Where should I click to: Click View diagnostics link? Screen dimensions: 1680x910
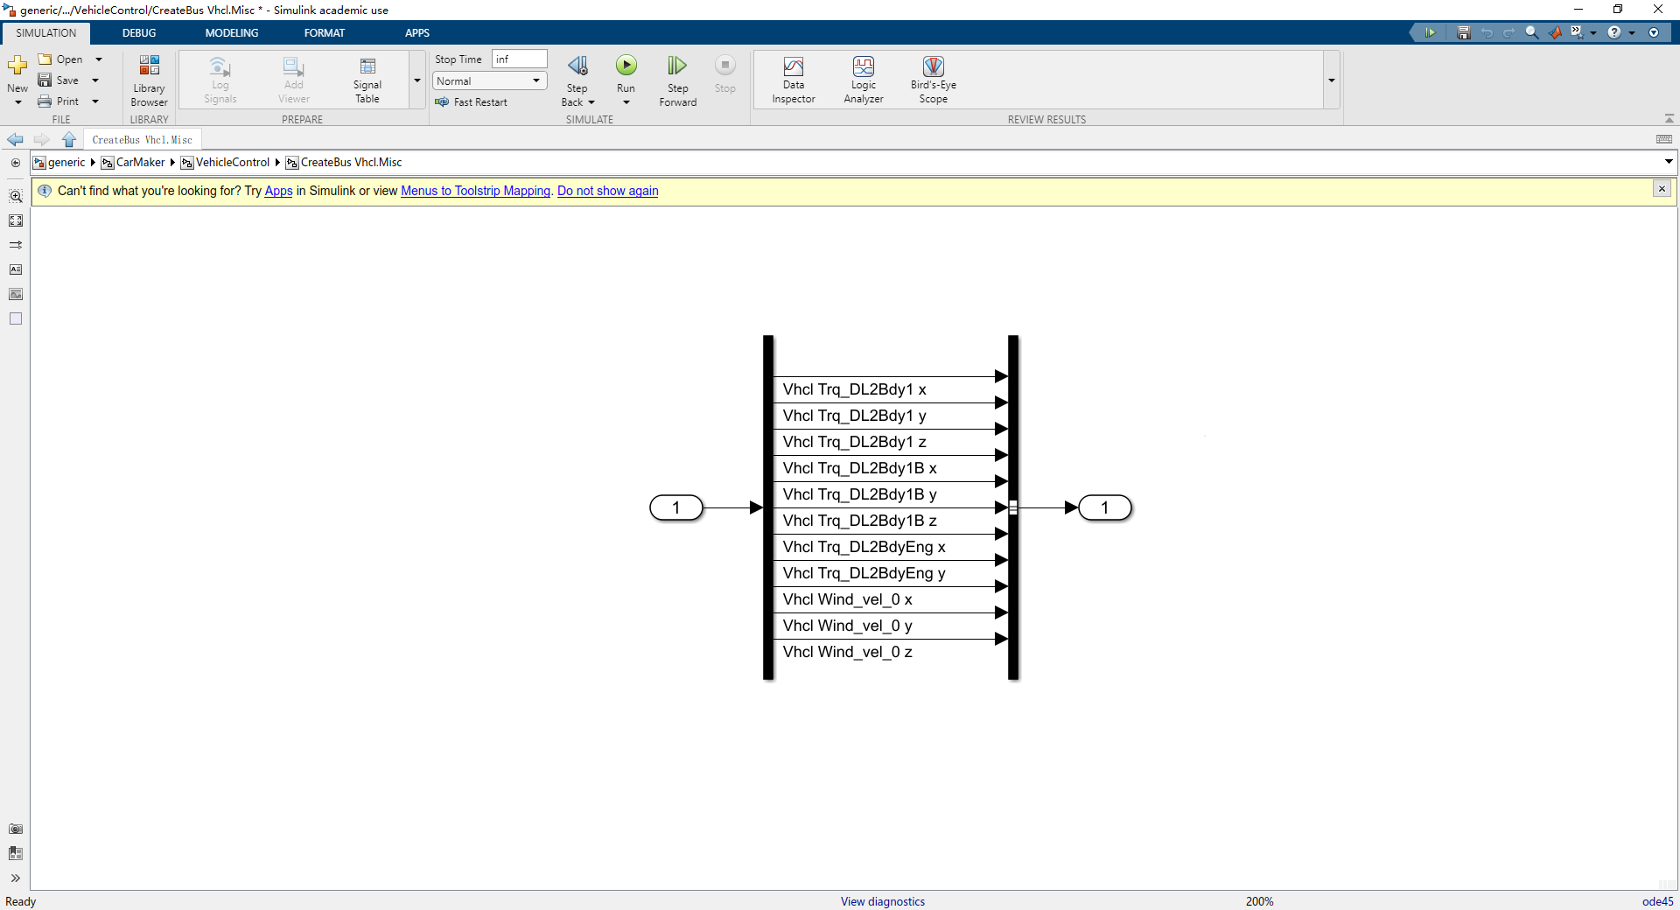883,901
